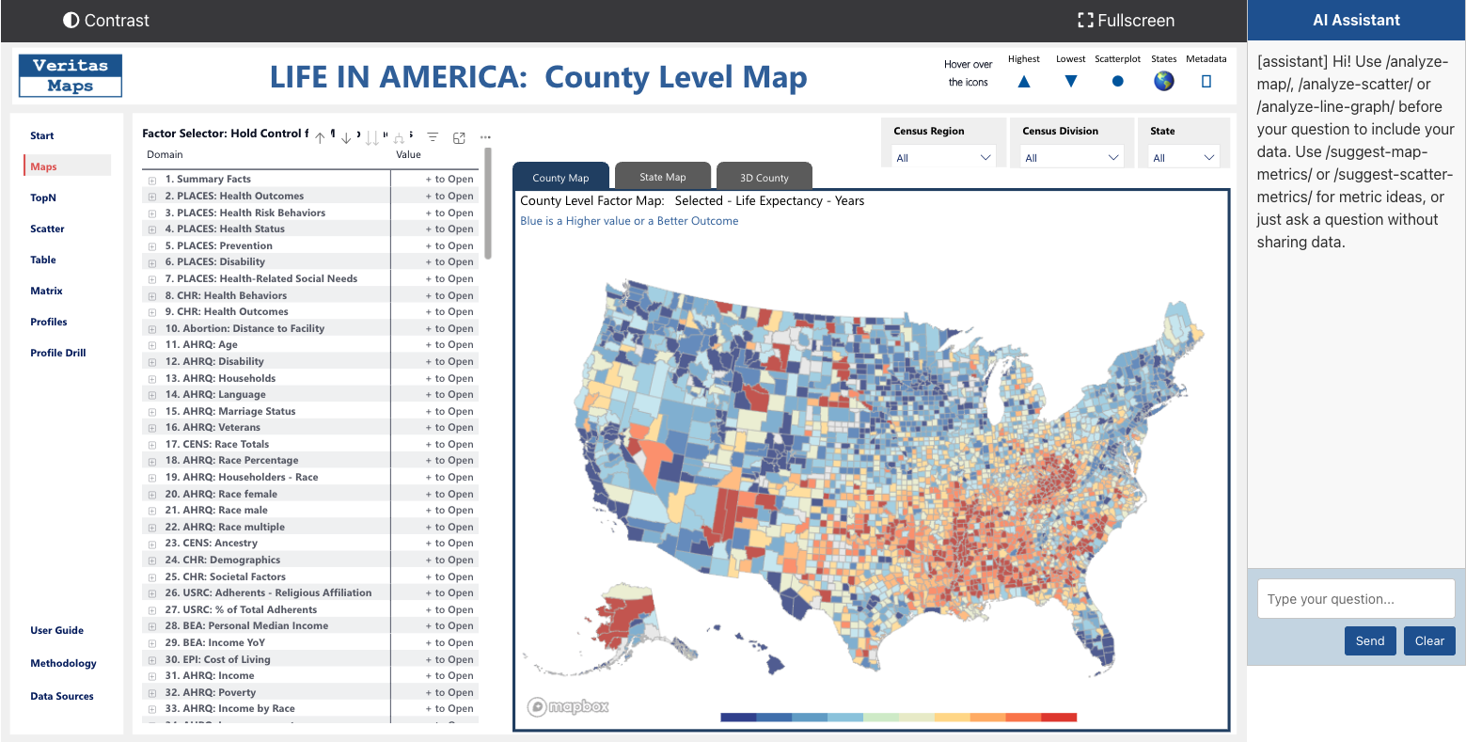Click the red legend swatch

1059,718
